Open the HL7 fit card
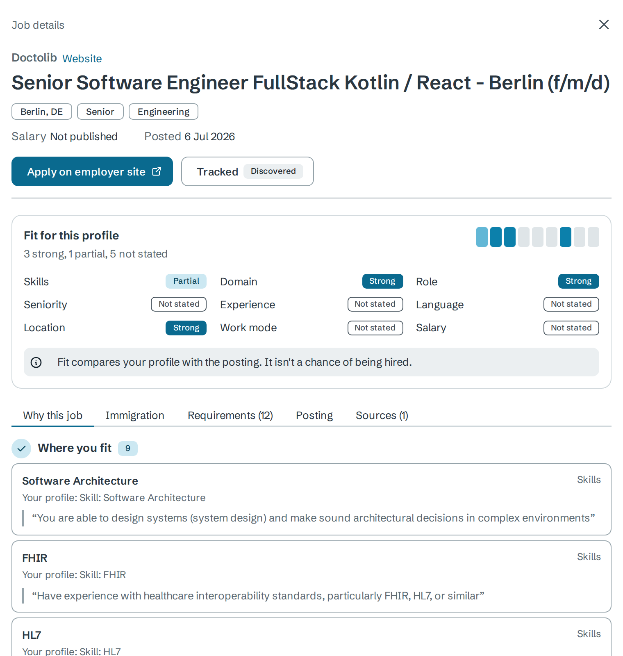Viewport: 623px width, 656px height. pos(311,637)
